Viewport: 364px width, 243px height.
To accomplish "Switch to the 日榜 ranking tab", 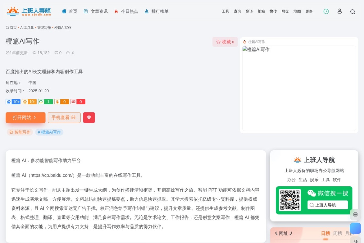I will tap(325, 233).
